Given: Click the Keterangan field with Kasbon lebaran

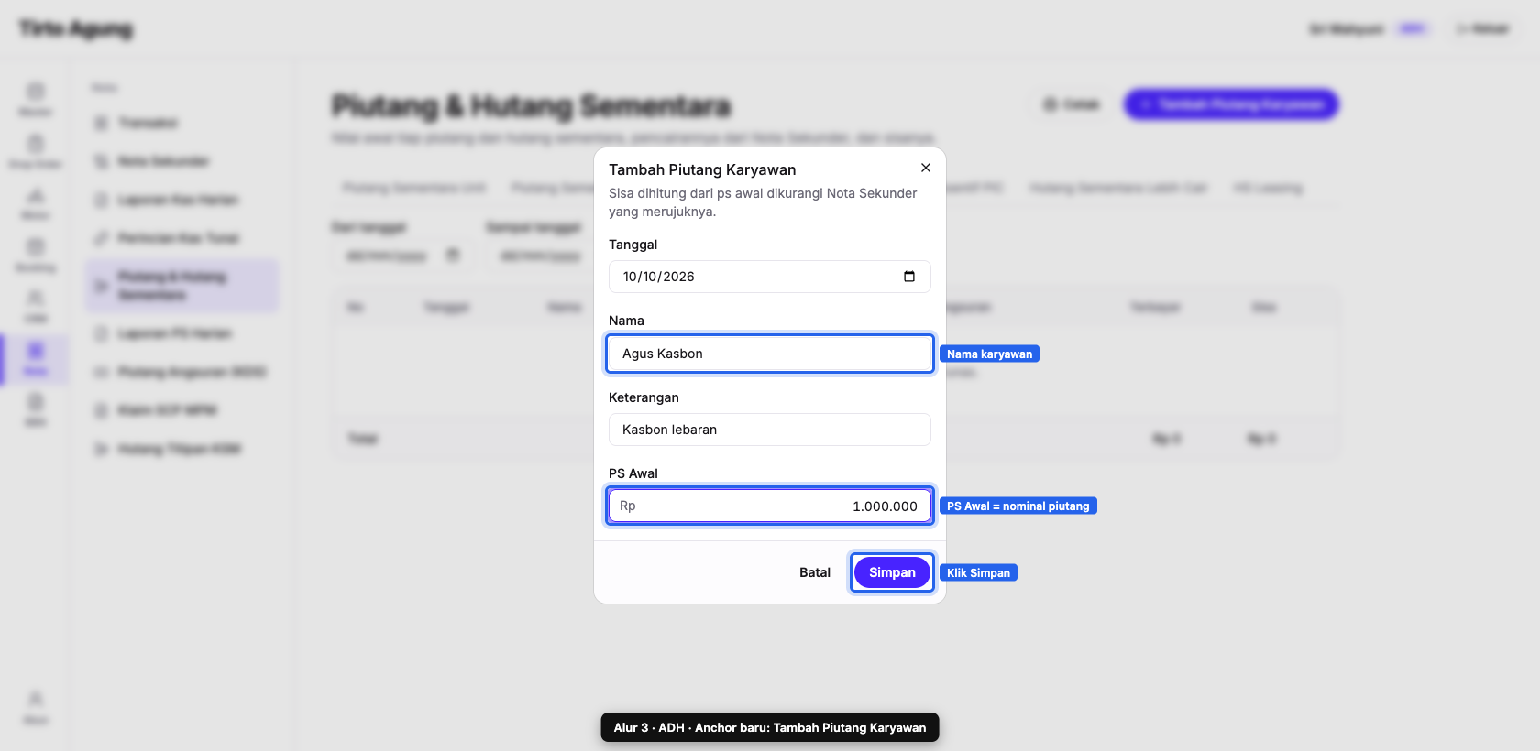Looking at the screenshot, I should coord(770,430).
